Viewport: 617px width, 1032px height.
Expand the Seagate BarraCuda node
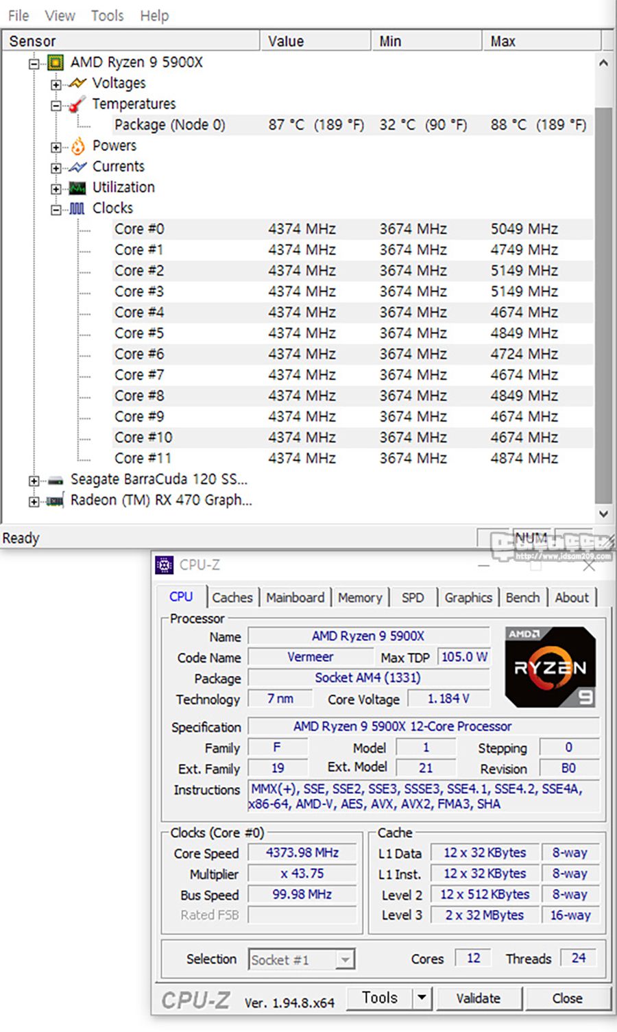[34, 481]
